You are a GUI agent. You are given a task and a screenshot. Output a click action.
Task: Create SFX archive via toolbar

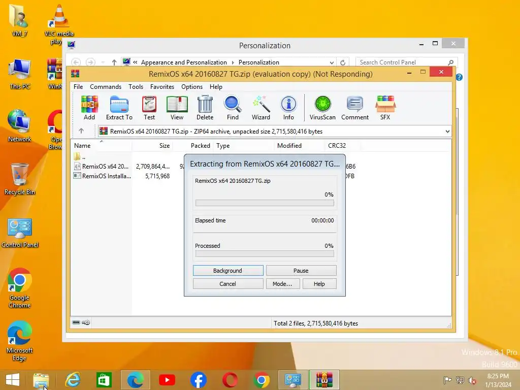(385, 108)
